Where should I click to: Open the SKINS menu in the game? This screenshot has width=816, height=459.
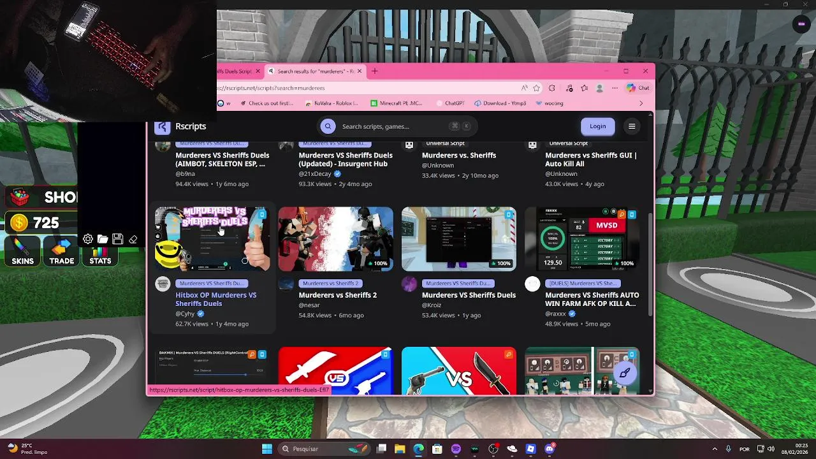click(x=22, y=252)
